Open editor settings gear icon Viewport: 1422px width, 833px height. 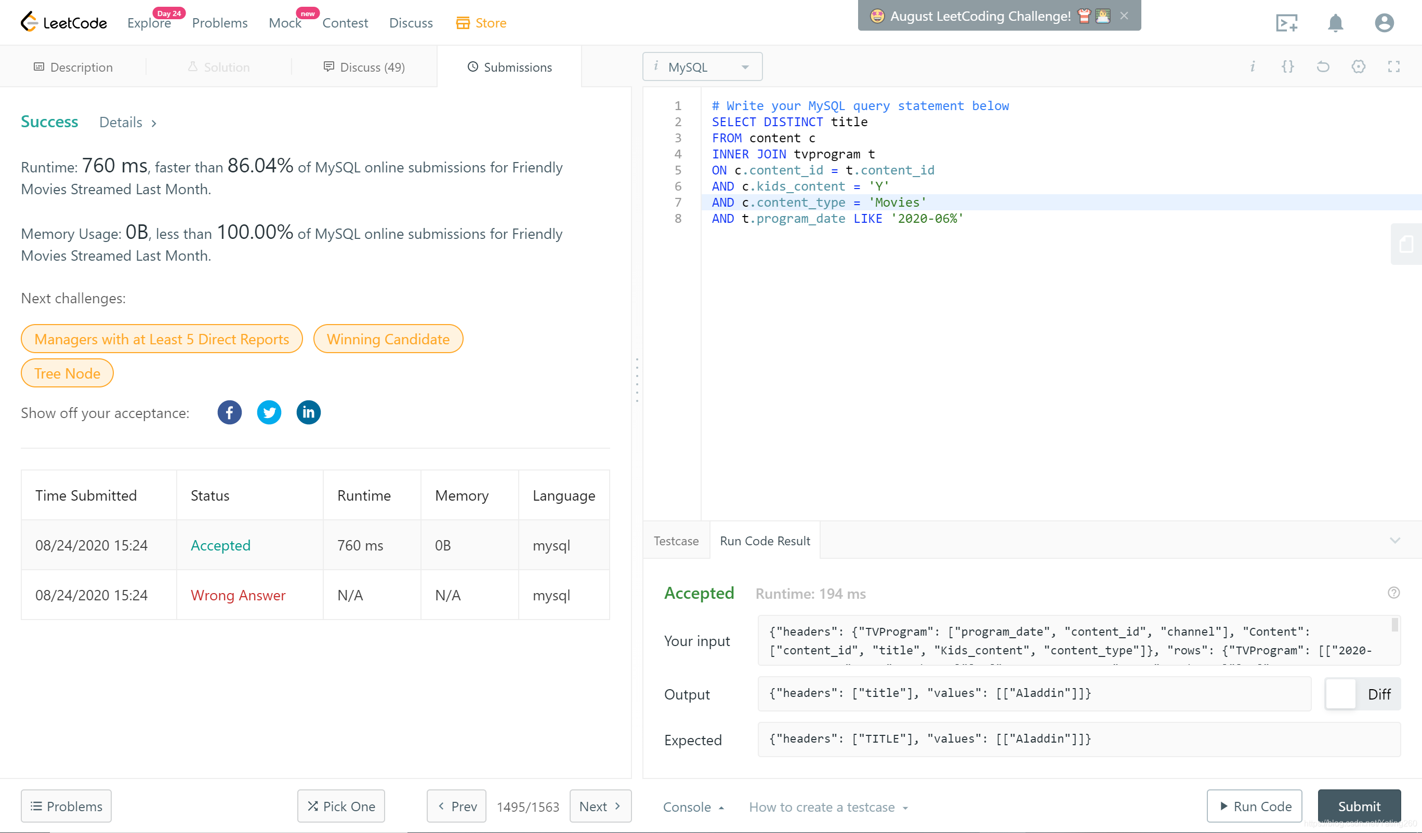[x=1358, y=66]
